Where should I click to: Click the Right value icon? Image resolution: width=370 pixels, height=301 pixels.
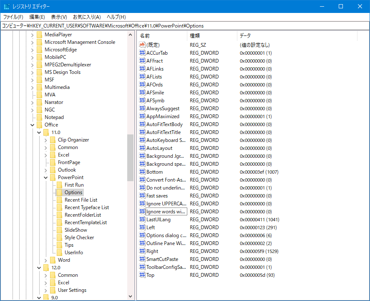(142, 251)
